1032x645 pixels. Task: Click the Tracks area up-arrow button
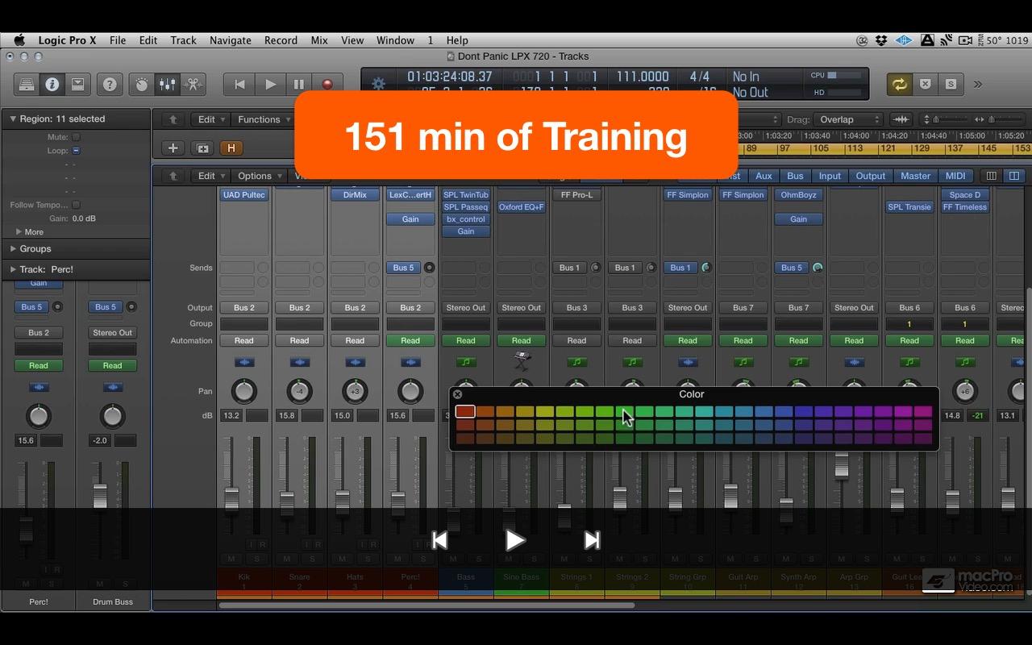tap(173, 119)
